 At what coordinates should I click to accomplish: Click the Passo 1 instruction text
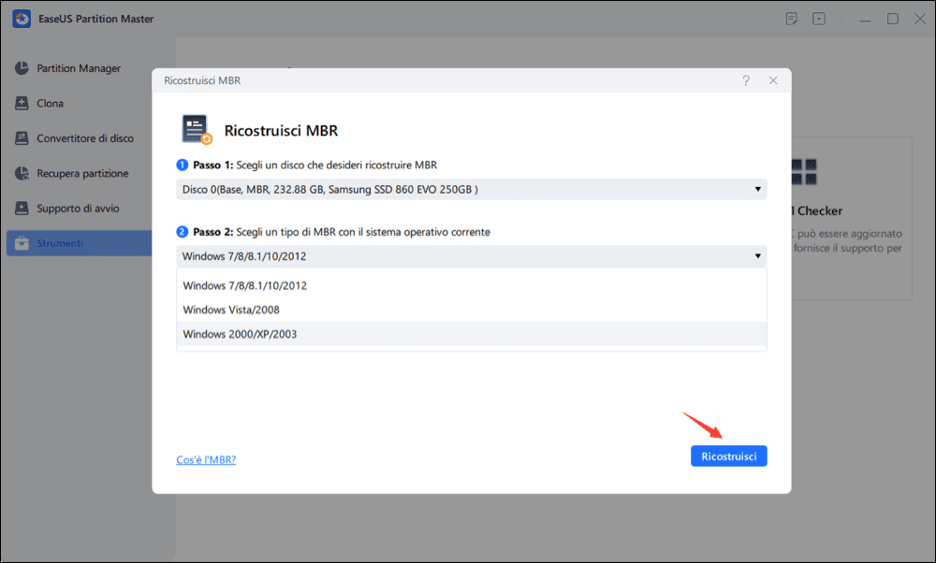[314, 166]
